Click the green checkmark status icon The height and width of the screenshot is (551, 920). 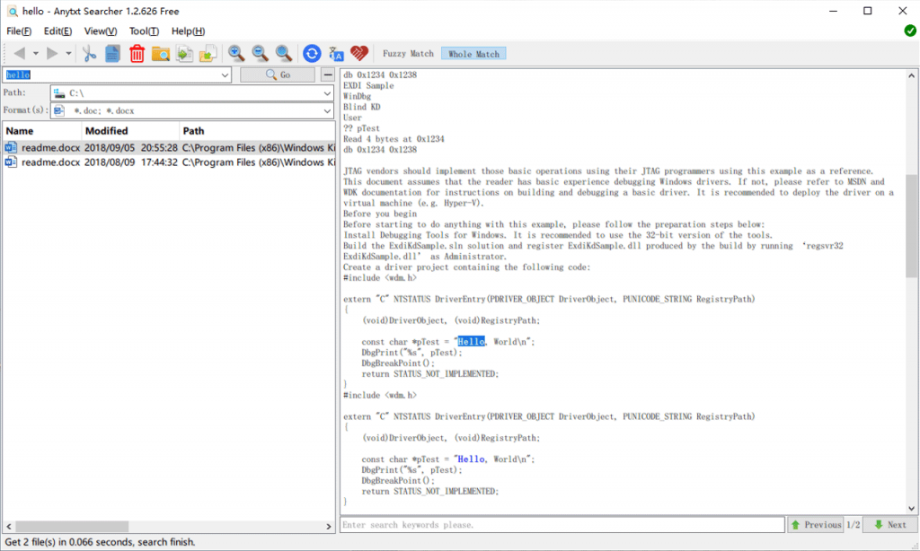[909, 30]
